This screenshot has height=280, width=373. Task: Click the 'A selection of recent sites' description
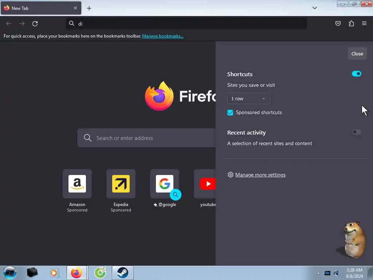pos(270,144)
